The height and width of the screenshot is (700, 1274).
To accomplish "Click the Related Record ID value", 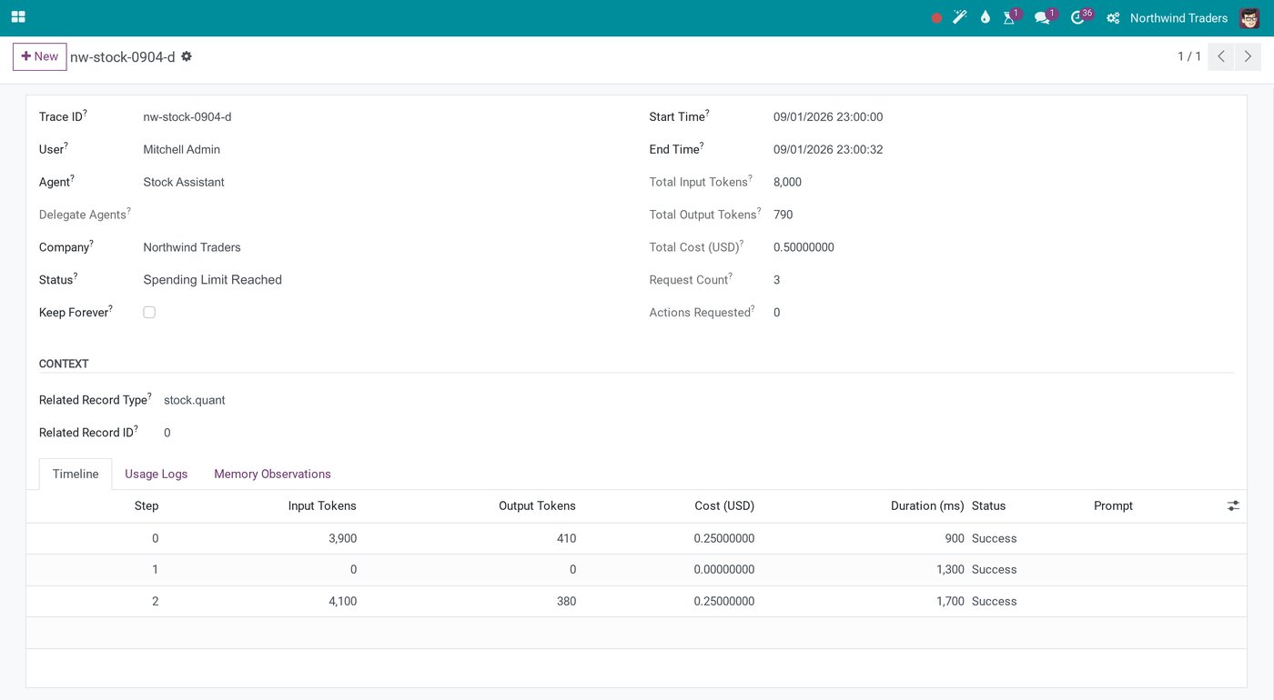I will pos(167,433).
